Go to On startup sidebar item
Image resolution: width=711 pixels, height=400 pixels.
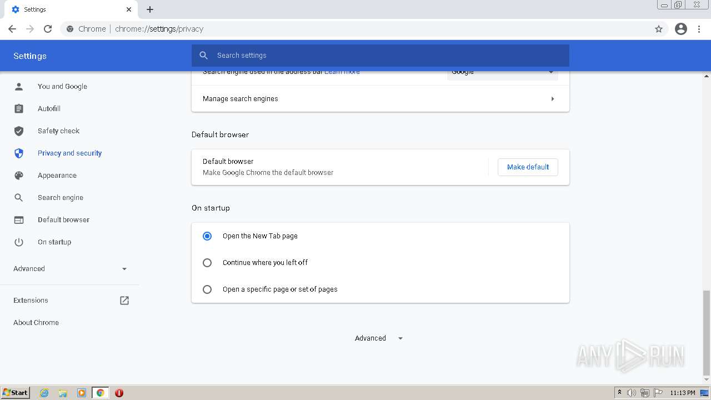(x=54, y=242)
